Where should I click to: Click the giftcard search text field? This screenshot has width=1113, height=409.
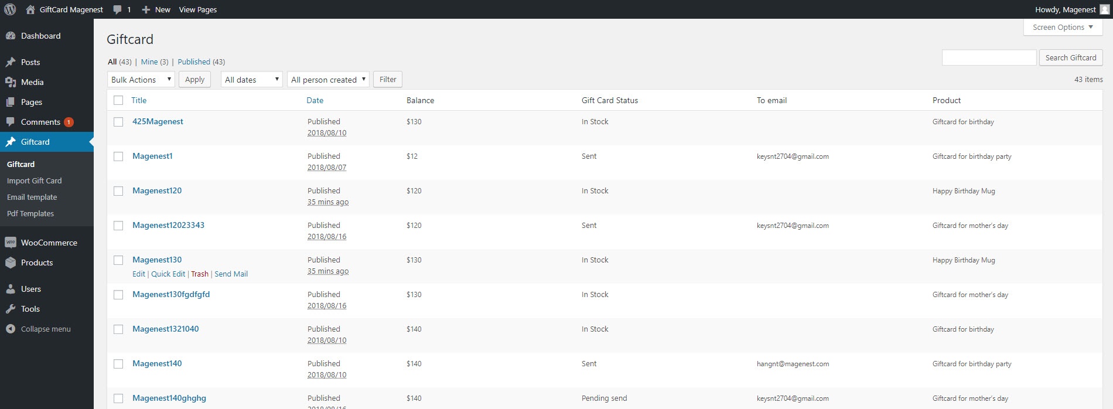[x=989, y=57]
